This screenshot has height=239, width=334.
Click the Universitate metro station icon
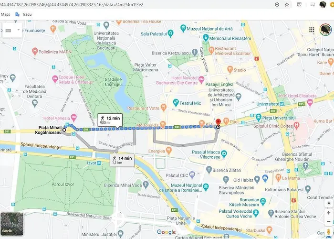click(x=282, y=104)
